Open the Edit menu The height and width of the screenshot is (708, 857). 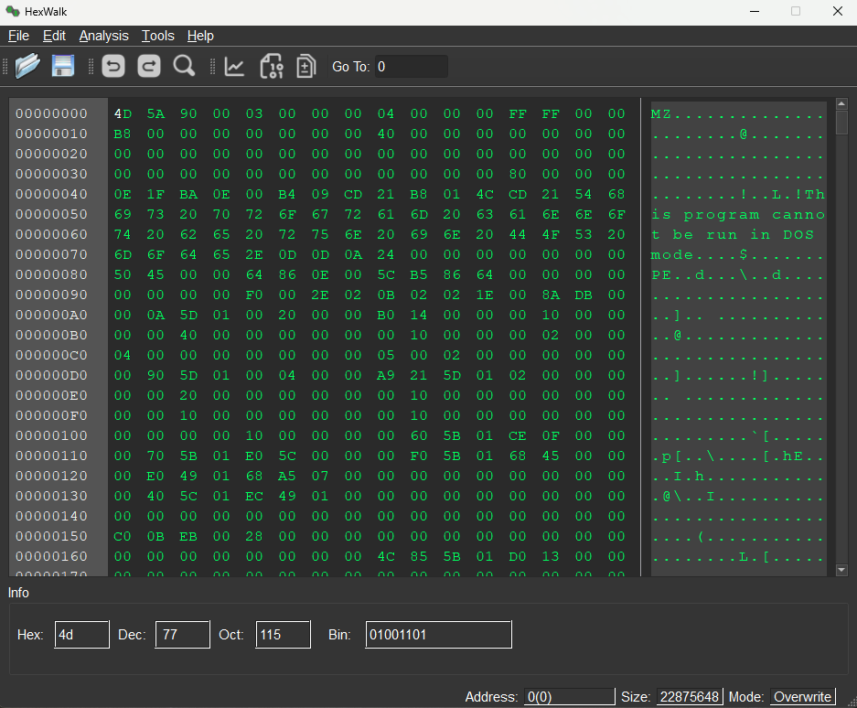(x=54, y=36)
